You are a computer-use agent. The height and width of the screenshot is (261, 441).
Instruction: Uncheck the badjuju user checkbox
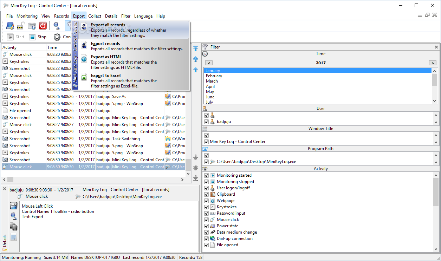click(207, 122)
